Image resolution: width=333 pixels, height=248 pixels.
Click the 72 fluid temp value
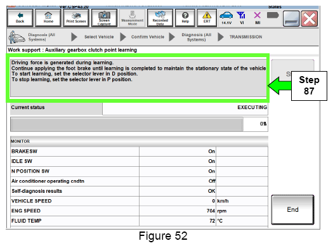[212, 221]
